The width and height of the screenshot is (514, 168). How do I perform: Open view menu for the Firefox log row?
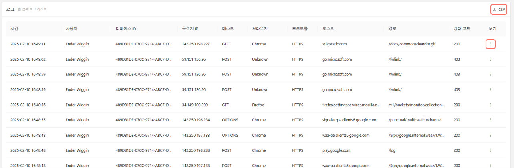click(490, 105)
